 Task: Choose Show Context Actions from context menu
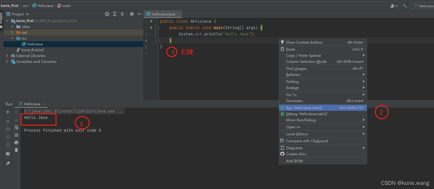tap(323, 42)
